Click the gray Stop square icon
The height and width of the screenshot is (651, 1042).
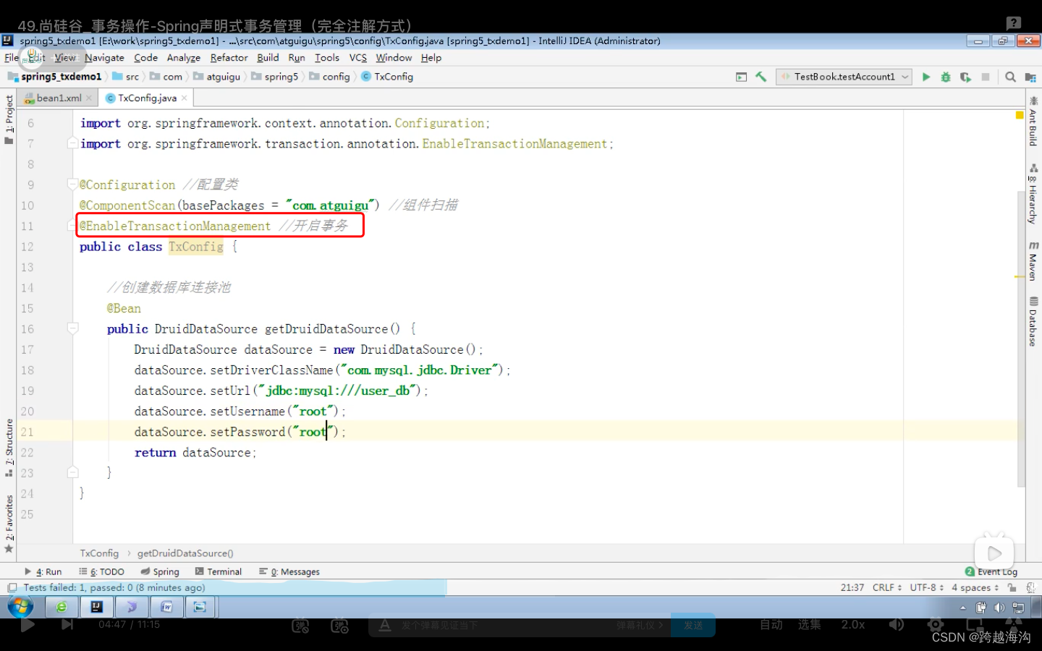pos(986,77)
